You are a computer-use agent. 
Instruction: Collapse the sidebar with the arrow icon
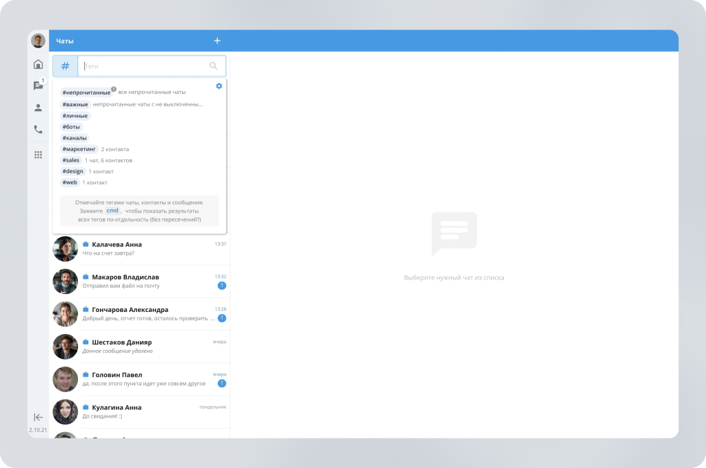(x=39, y=417)
